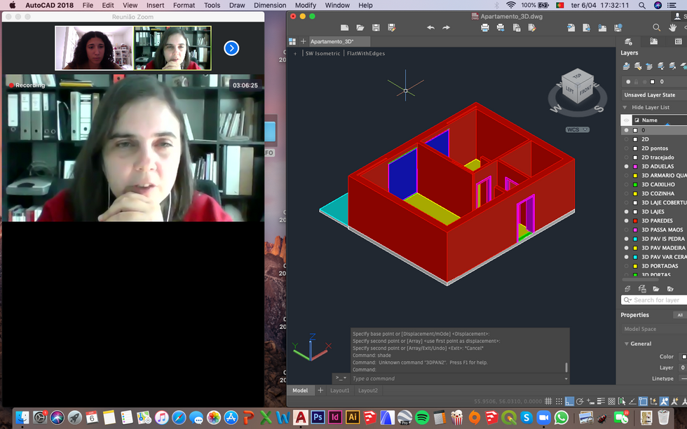687x429 pixels.
Task: Toggle dynamic input status icon
Action: pyautogui.click(x=590, y=401)
